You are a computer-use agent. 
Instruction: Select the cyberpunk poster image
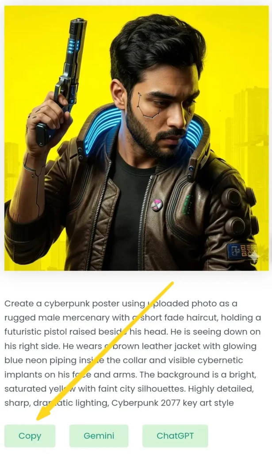pos(137,138)
